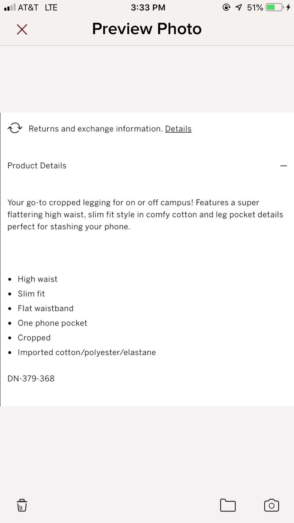The image size is (294, 523).
Task: Tap the 'One phone pocket' bullet item
Action: point(53,323)
